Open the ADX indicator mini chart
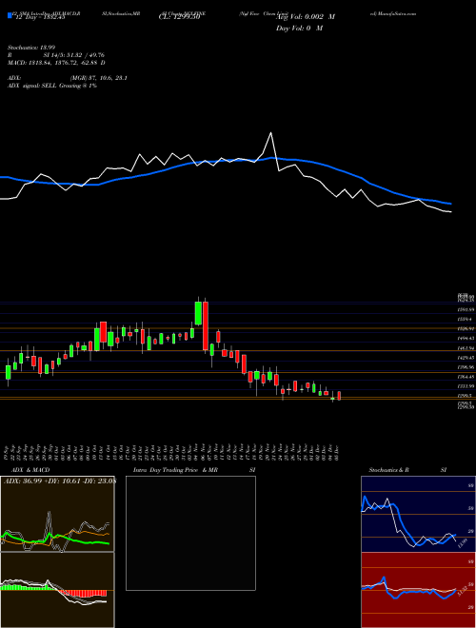476x628 pixels. coord(57,514)
